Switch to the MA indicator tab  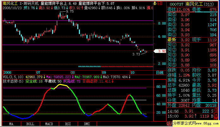click(x=11, y=124)
